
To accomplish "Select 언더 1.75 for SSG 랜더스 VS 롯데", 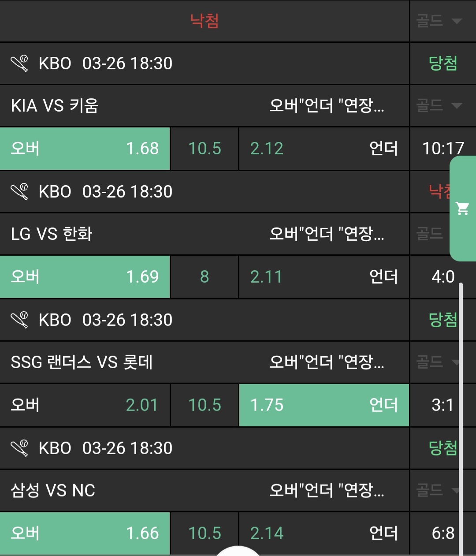I will (x=324, y=405).
